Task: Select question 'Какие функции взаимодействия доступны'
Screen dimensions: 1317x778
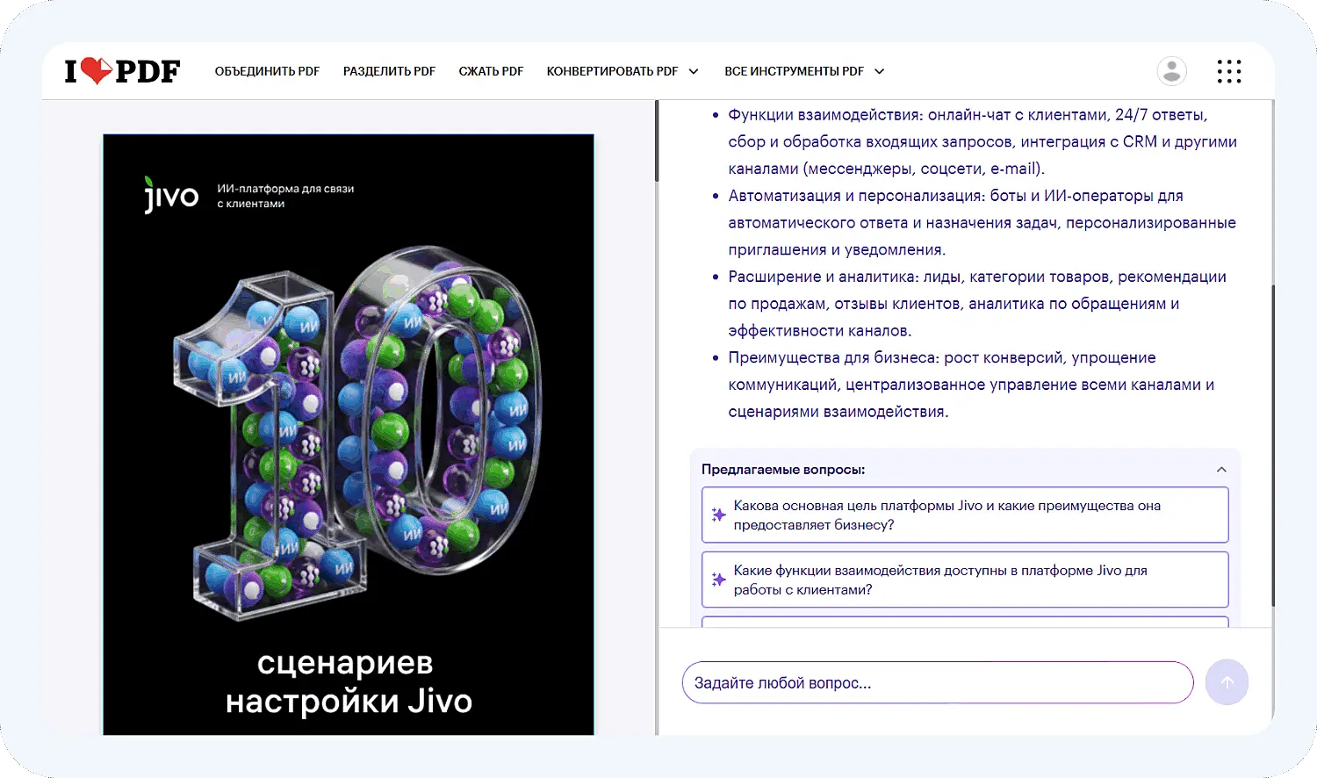Action: [x=965, y=580]
